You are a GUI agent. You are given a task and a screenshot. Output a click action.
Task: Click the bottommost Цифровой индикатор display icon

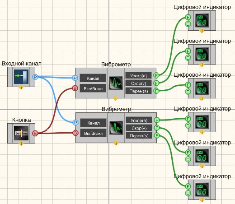[202, 190]
